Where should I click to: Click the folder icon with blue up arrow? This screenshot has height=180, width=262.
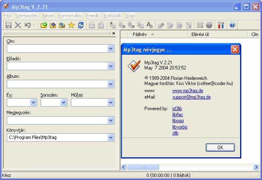tap(62, 25)
